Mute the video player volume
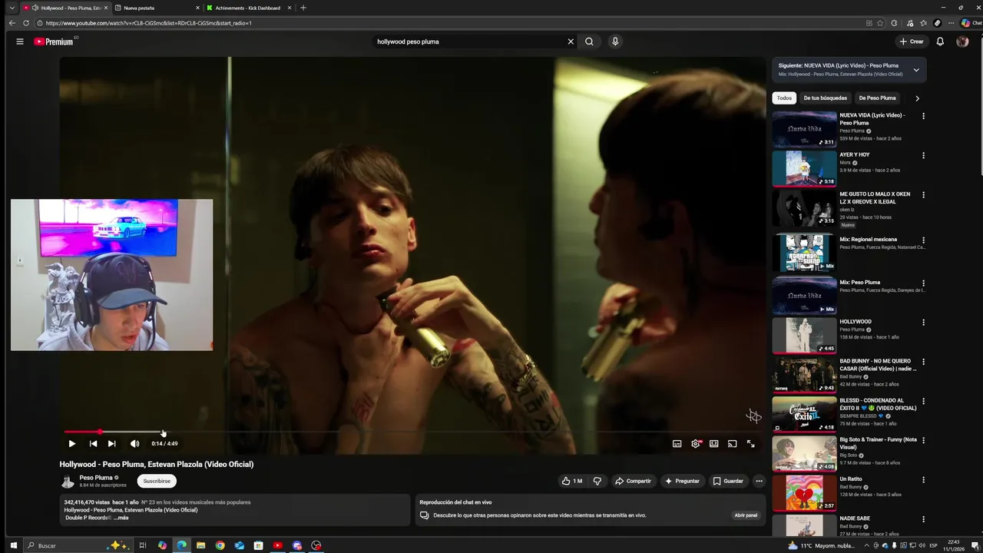This screenshot has height=553, width=983. [x=134, y=443]
